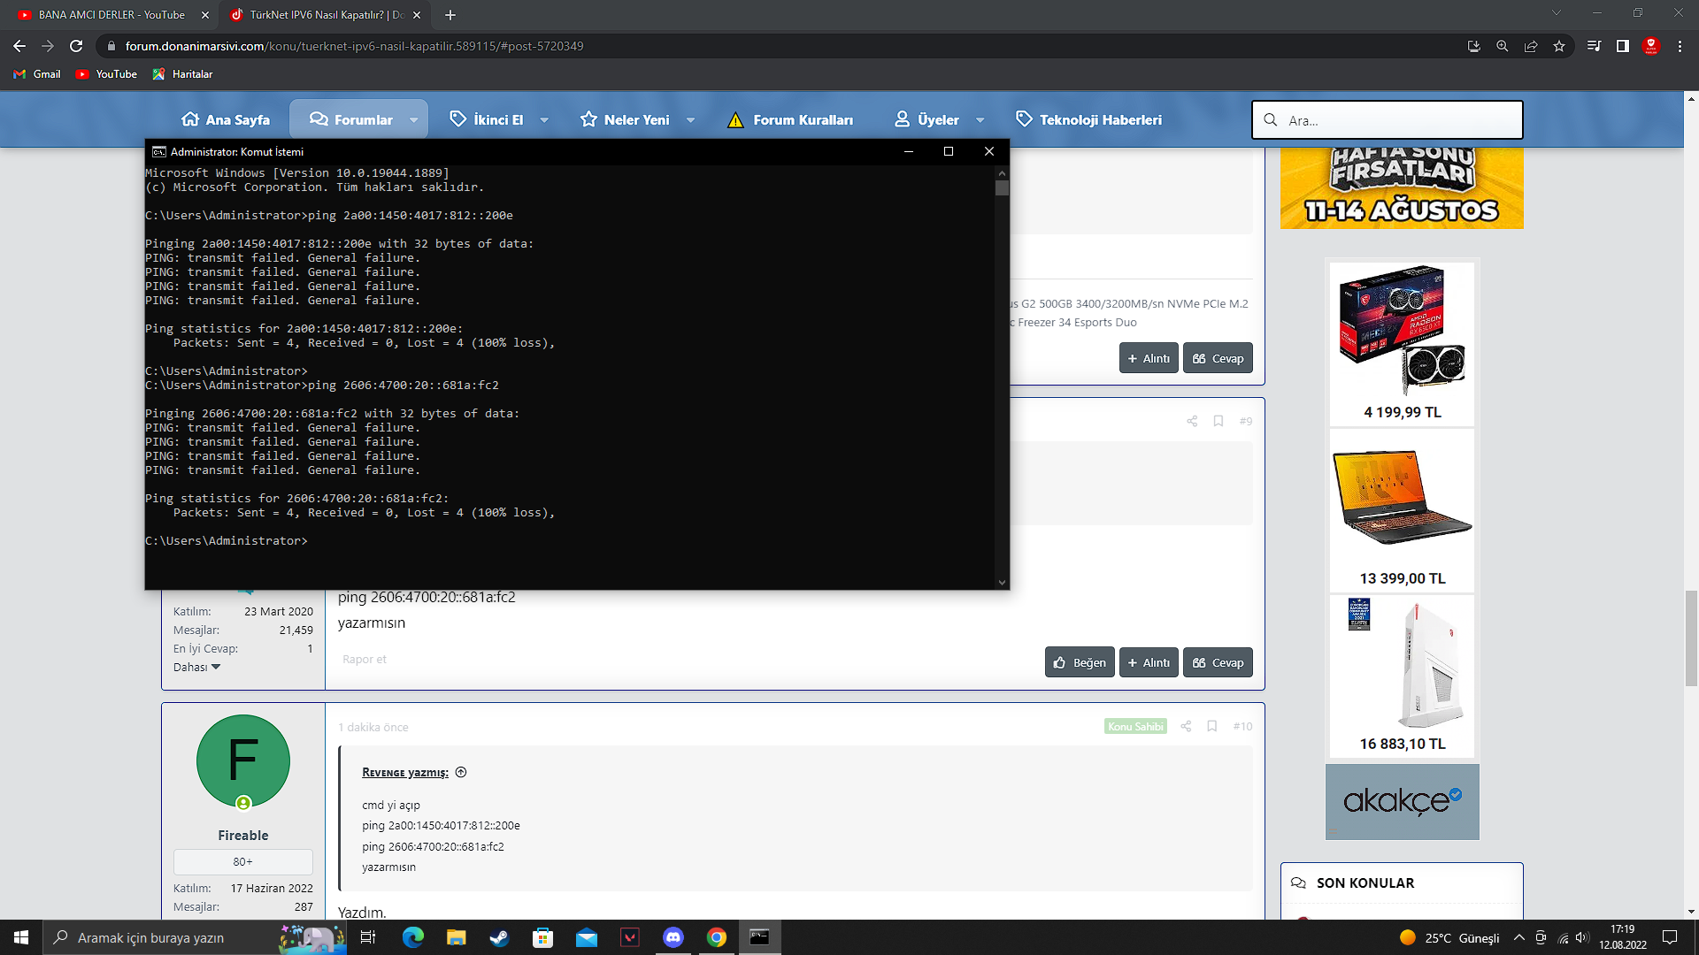This screenshot has height=955, width=1699.
Task: Open the zoom magnifier icon in the address bar
Action: [x=1502, y=46]
